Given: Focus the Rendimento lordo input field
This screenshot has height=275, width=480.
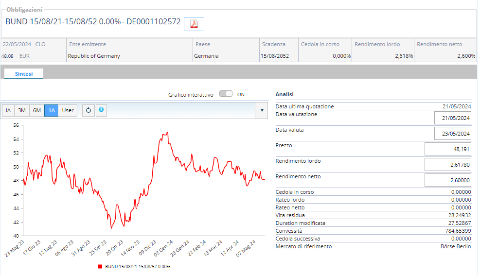Looking at the screenshot, I should [x=448, y=165].
